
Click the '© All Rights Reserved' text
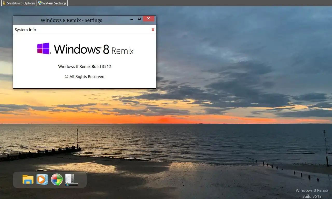85,76
